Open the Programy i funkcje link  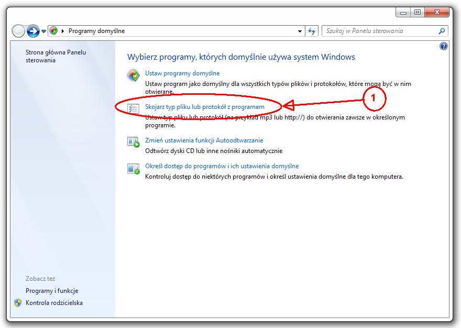[x=52, y=291]
